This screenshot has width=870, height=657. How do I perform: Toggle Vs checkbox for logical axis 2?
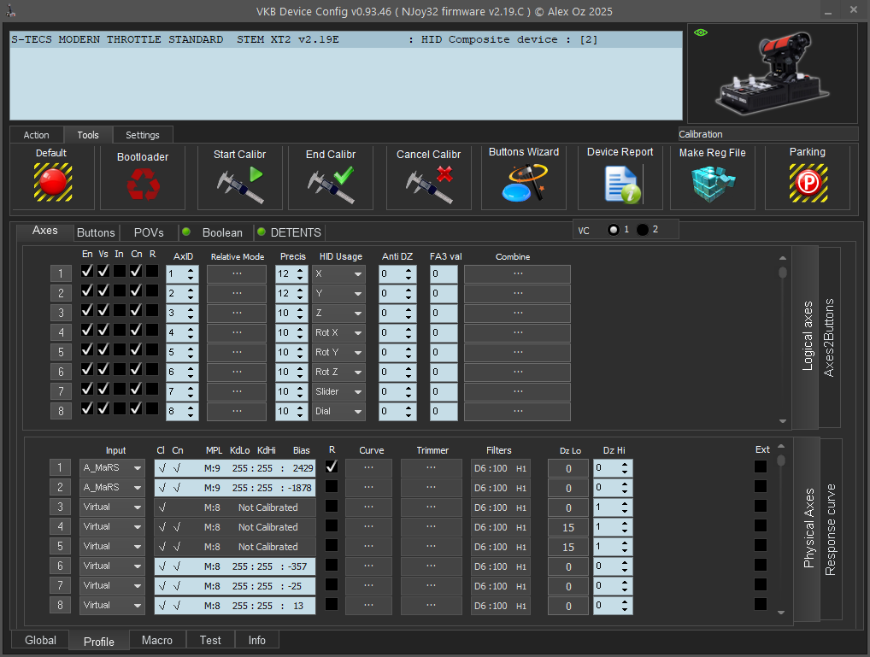tap(103, 290)
